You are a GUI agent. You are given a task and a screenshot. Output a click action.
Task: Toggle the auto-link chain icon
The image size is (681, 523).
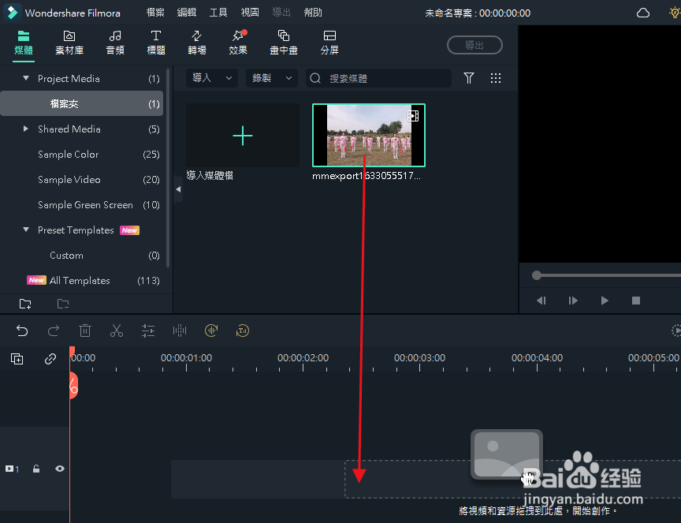[50, 359]
